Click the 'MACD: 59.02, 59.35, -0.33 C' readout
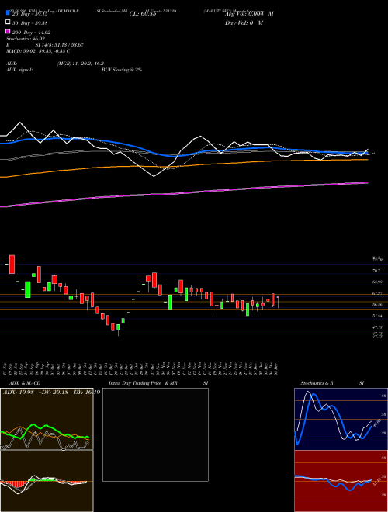The height and width of the screenshot is (512, 388). coord(38,51)
